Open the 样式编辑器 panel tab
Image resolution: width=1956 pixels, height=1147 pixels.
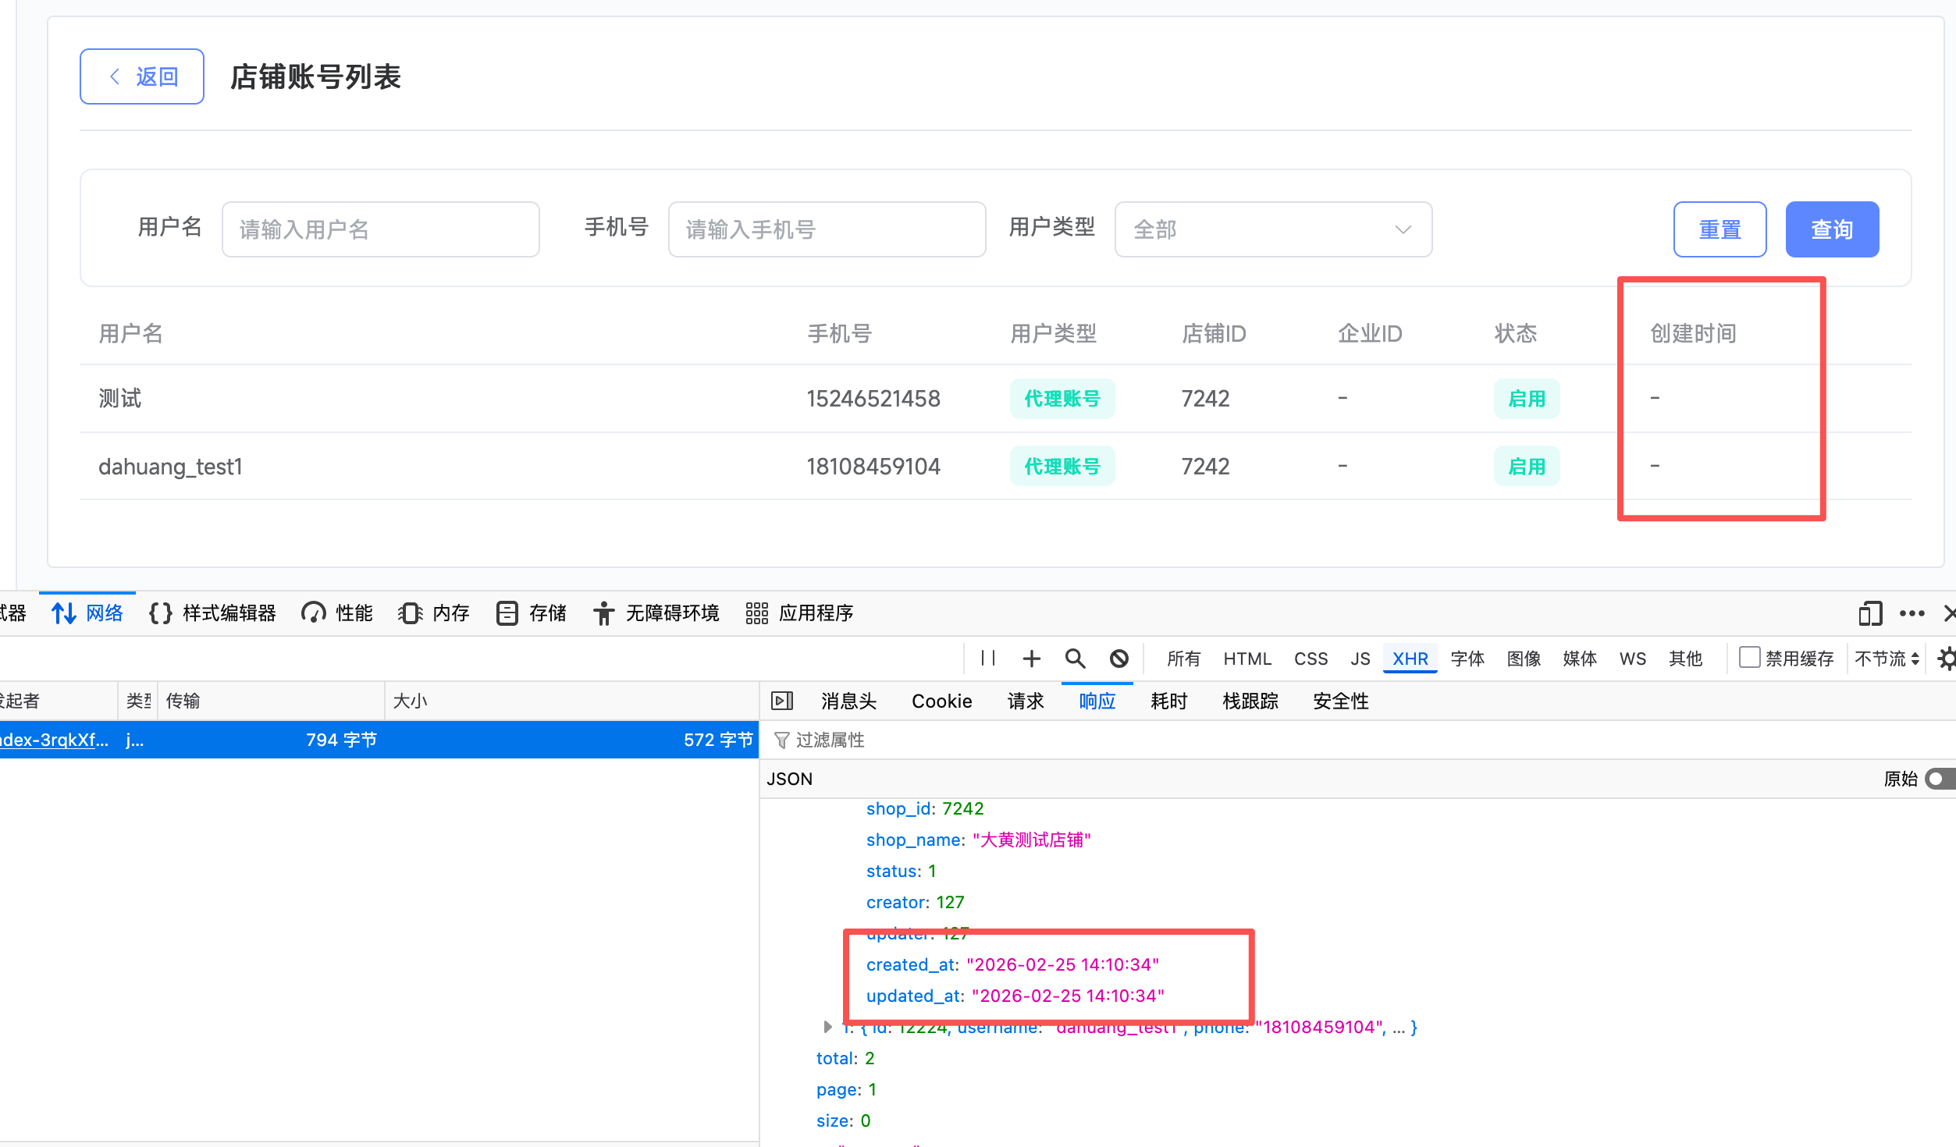(x=213, y=613)
